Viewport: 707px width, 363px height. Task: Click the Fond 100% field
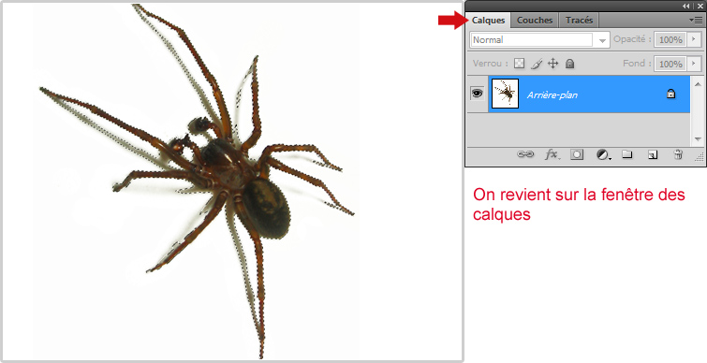670,64
